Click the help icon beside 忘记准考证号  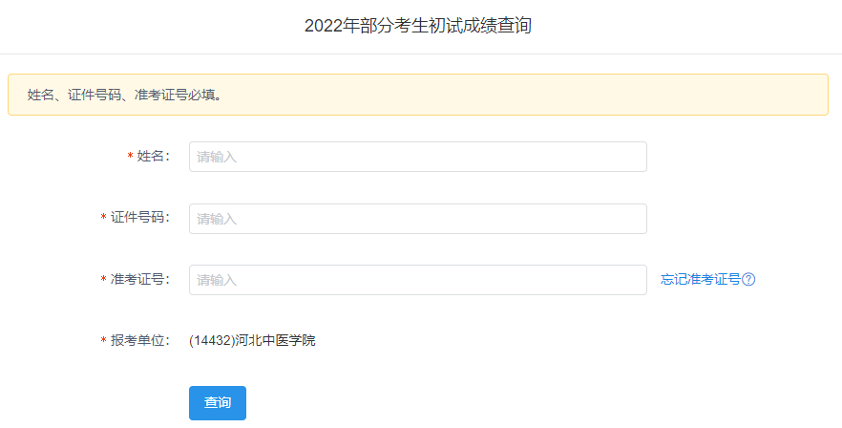pos(749,280)
